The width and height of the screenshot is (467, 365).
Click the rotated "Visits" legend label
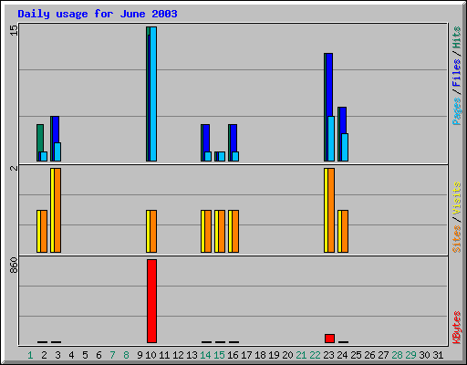[x=457, y=198]
